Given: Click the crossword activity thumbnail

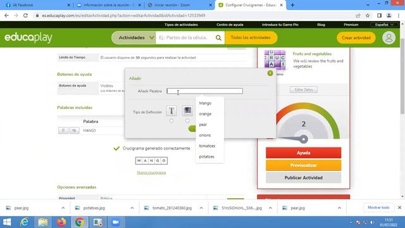Looking at the screenshot, I should pos(275,60).
